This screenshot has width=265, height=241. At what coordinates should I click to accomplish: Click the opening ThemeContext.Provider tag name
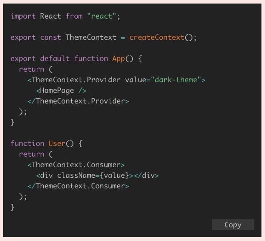[76, 80]
